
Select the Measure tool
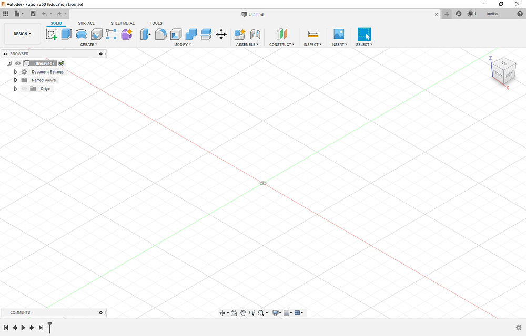312,34
